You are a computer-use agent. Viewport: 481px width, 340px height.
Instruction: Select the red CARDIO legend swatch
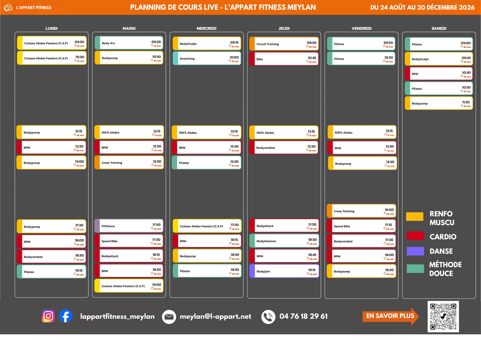point(415,236)
